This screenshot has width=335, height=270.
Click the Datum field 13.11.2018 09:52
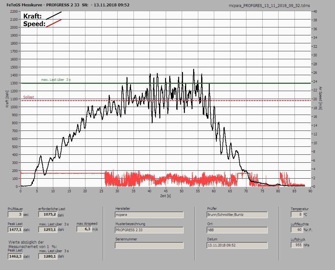coord(237,245)
